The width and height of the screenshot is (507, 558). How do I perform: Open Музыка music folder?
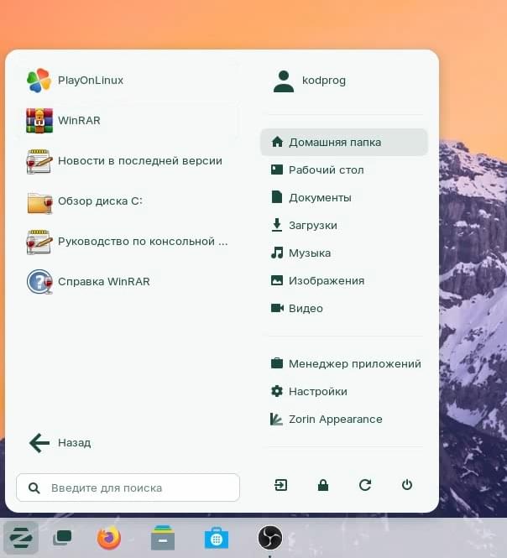tap(344, 253)
